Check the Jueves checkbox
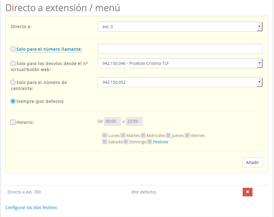The image size is (274, 217). [168, 135]
